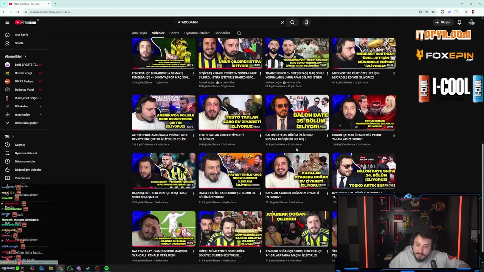Open Oynatma listeleri in the sidebar
Screen dimensions: 484x272
coord(24,153)
